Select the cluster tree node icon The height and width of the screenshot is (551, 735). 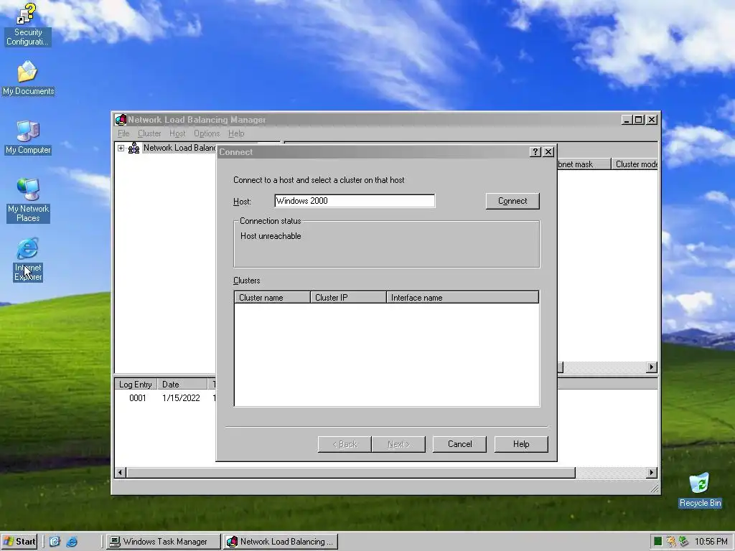tap(134, 148)
